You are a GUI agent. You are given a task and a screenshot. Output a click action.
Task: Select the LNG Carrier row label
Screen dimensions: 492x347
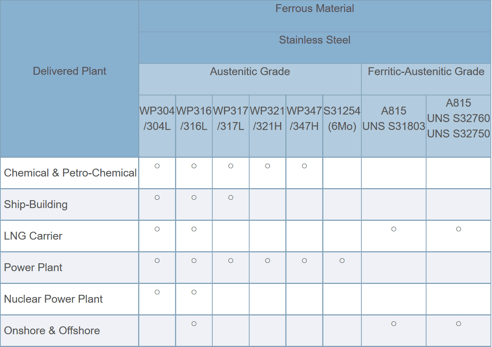pos(33,236)
